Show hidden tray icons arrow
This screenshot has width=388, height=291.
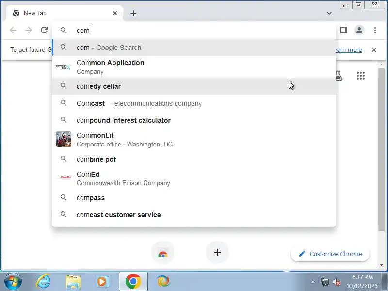[x=313, y=282]
